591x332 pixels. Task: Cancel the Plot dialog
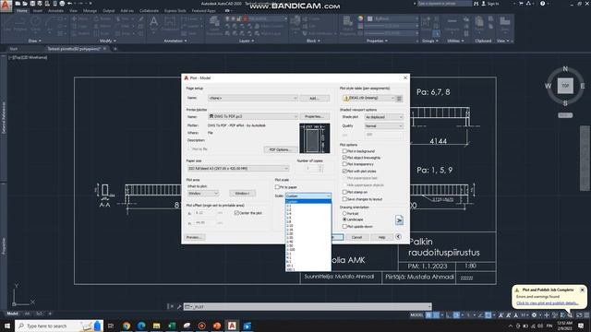coord(356,237)
